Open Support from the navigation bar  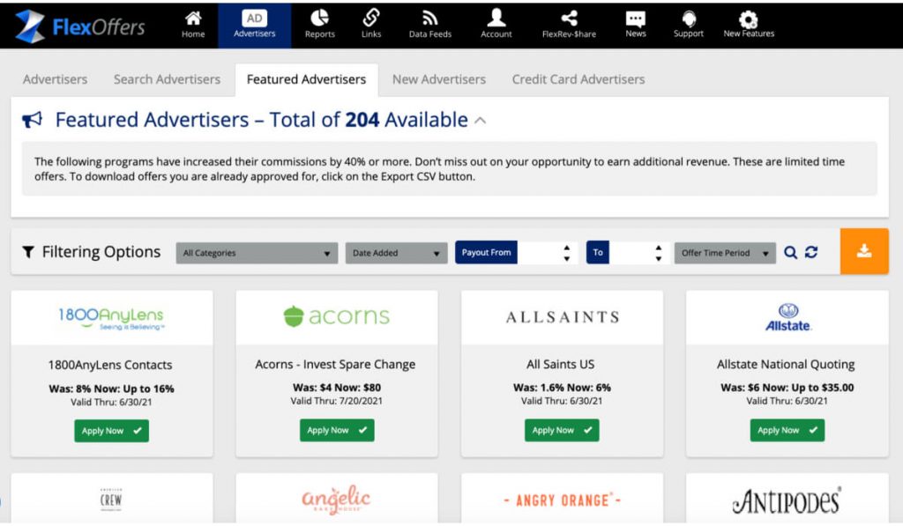688,22
